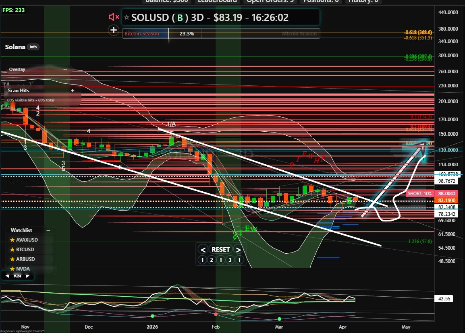The height and width of the screenshot is (333, 465).
Task: Click the star next to BTCUSD
Action: tap(12, 250)
